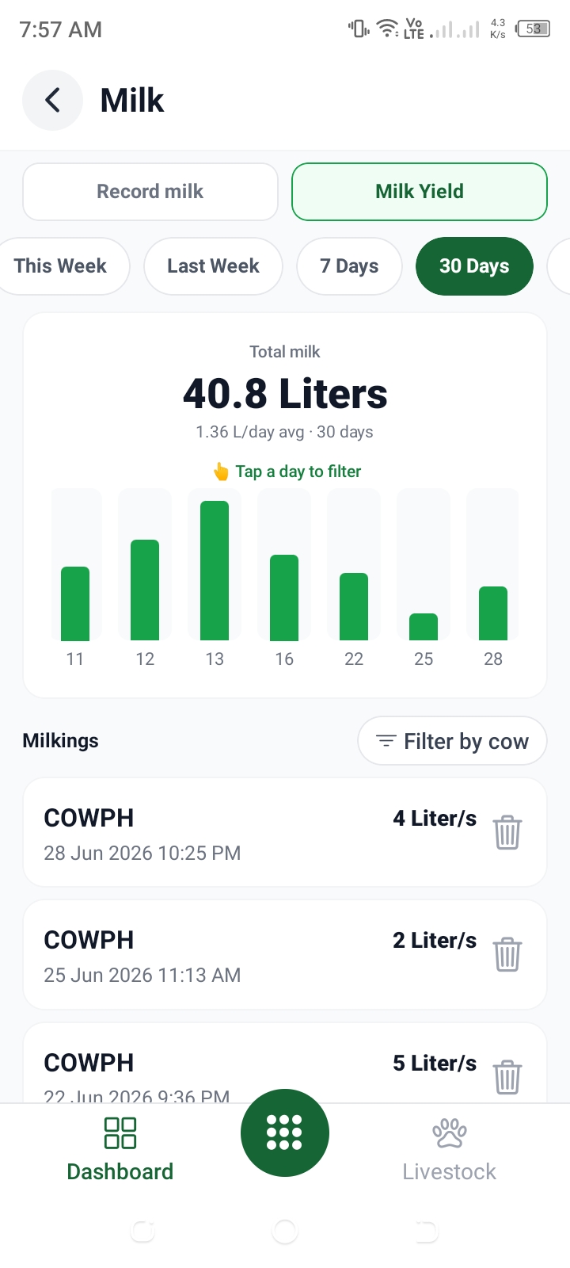
Task: Tap the Android home navigation button
Action: (x=285, y=1232)
